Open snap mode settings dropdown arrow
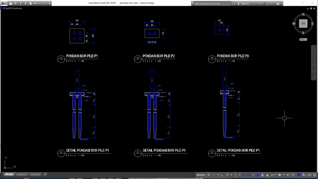Viewport: 318px width, 179px height. [218, 175]
